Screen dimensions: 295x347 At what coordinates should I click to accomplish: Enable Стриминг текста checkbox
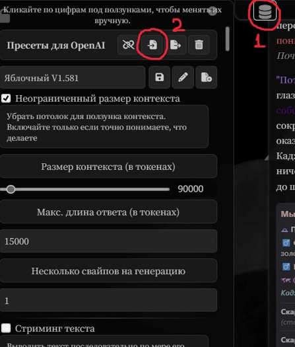(x=6, y=328)
